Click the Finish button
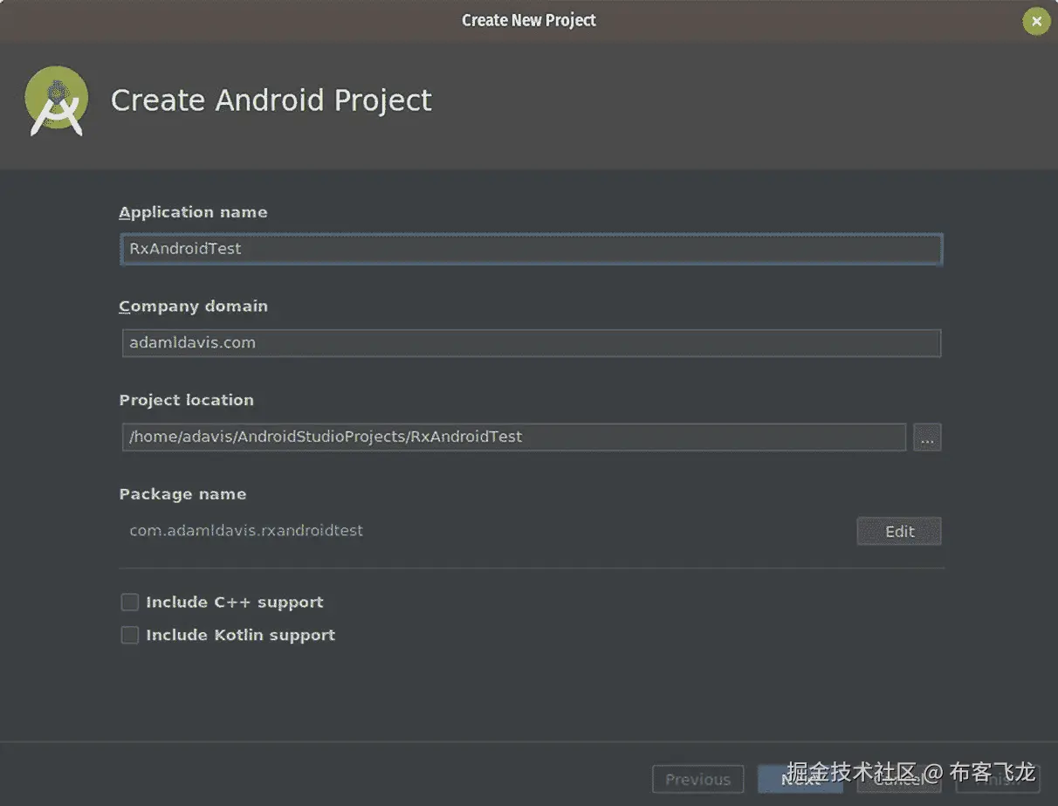This screenshot has width=1058, height=806. [998, 780]
